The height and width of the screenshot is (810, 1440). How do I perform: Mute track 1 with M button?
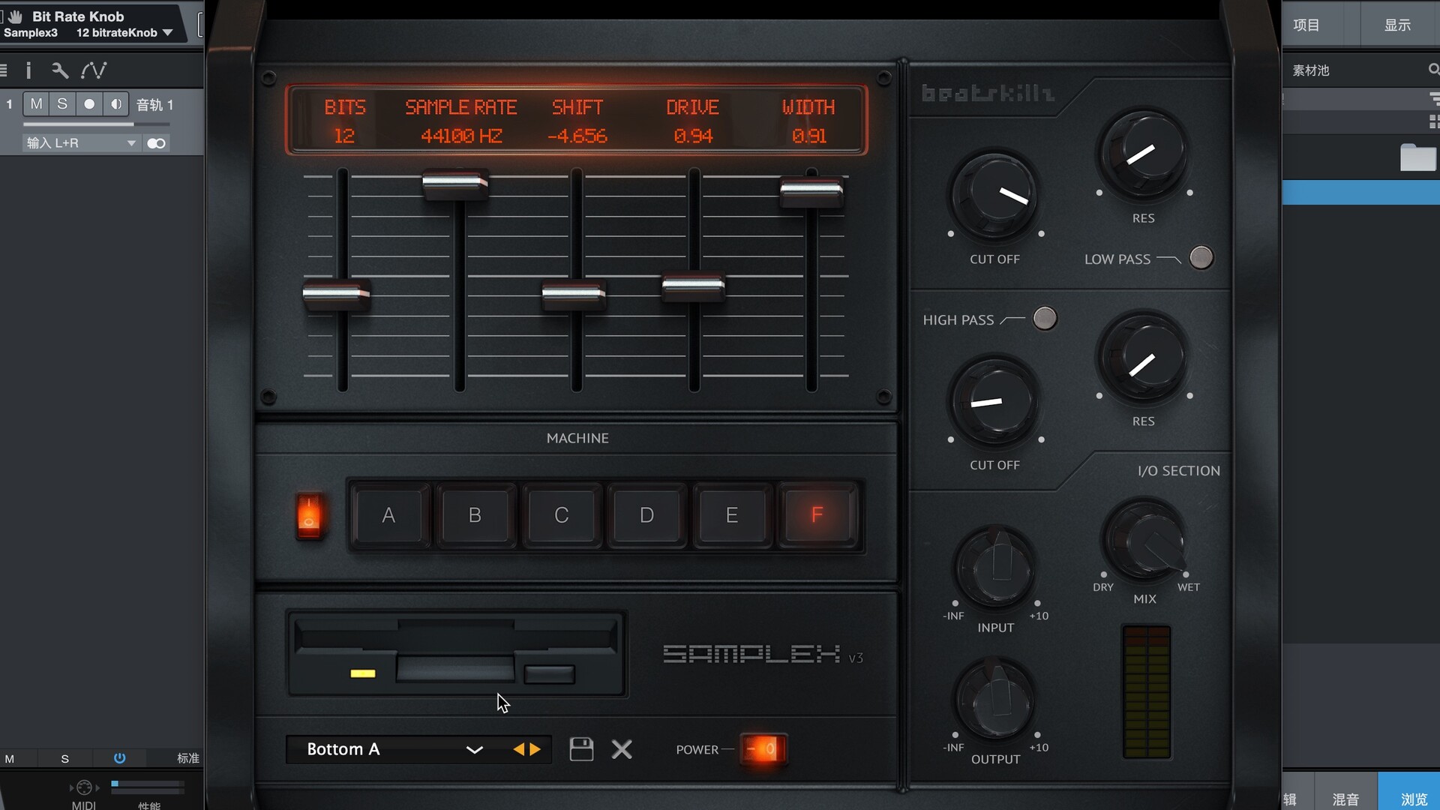pos(36,104)
